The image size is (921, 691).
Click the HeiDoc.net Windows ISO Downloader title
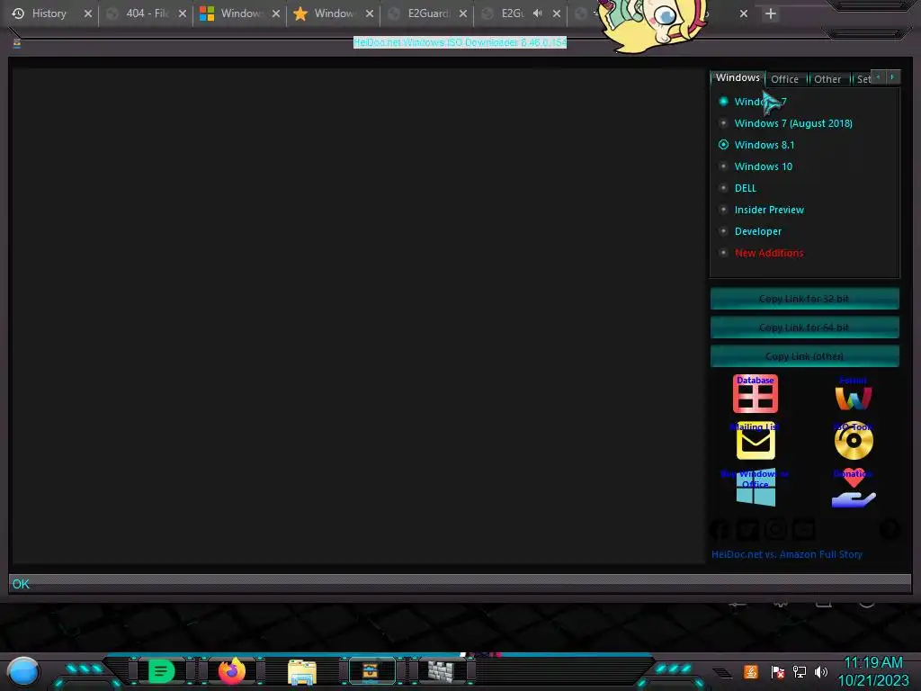pos(460,42)
